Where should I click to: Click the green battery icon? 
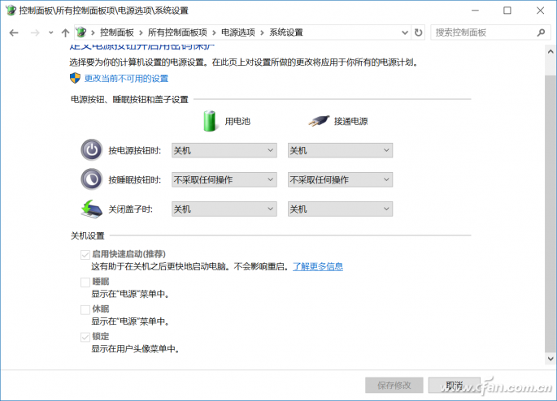210,121
